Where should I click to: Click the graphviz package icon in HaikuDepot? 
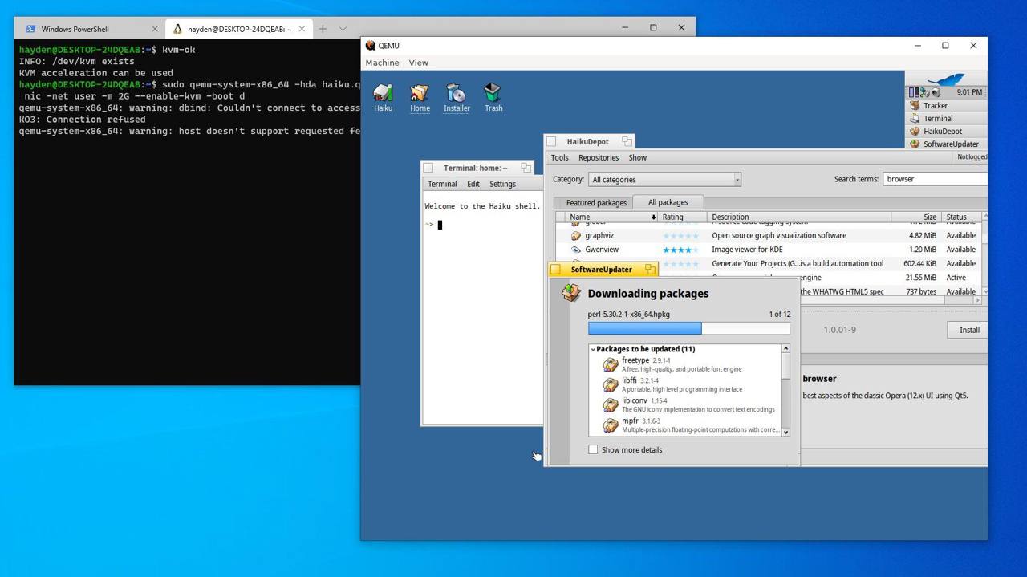click(x=575, y=235)
